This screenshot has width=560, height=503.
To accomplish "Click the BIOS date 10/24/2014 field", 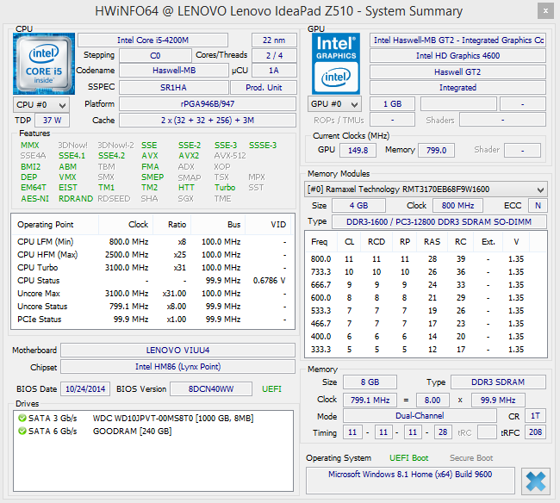I will click(x=85, y=388).
